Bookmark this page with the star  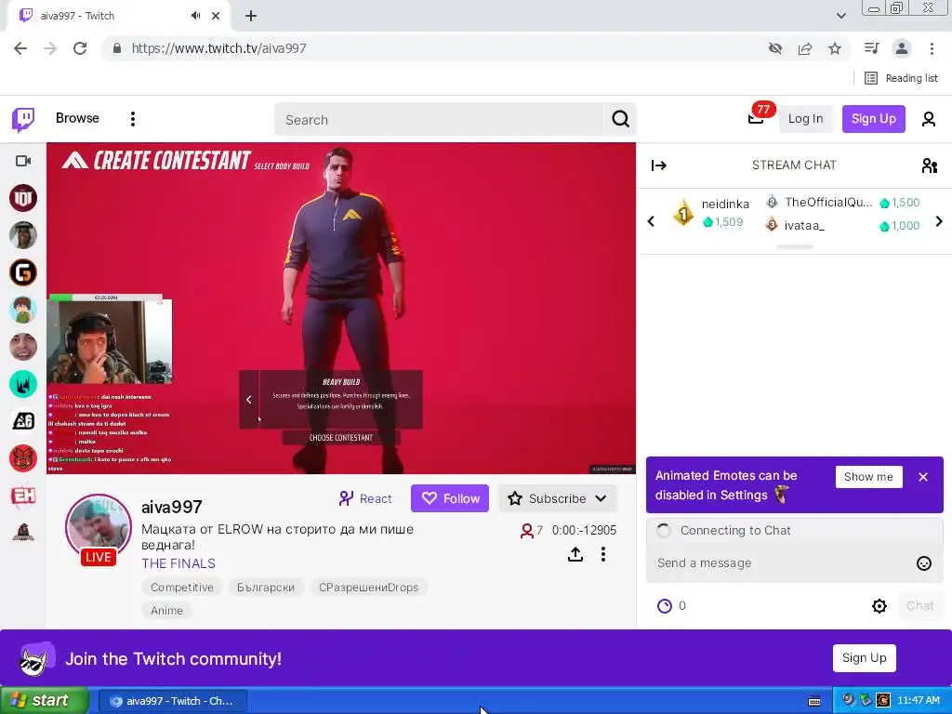click(835, 48)
